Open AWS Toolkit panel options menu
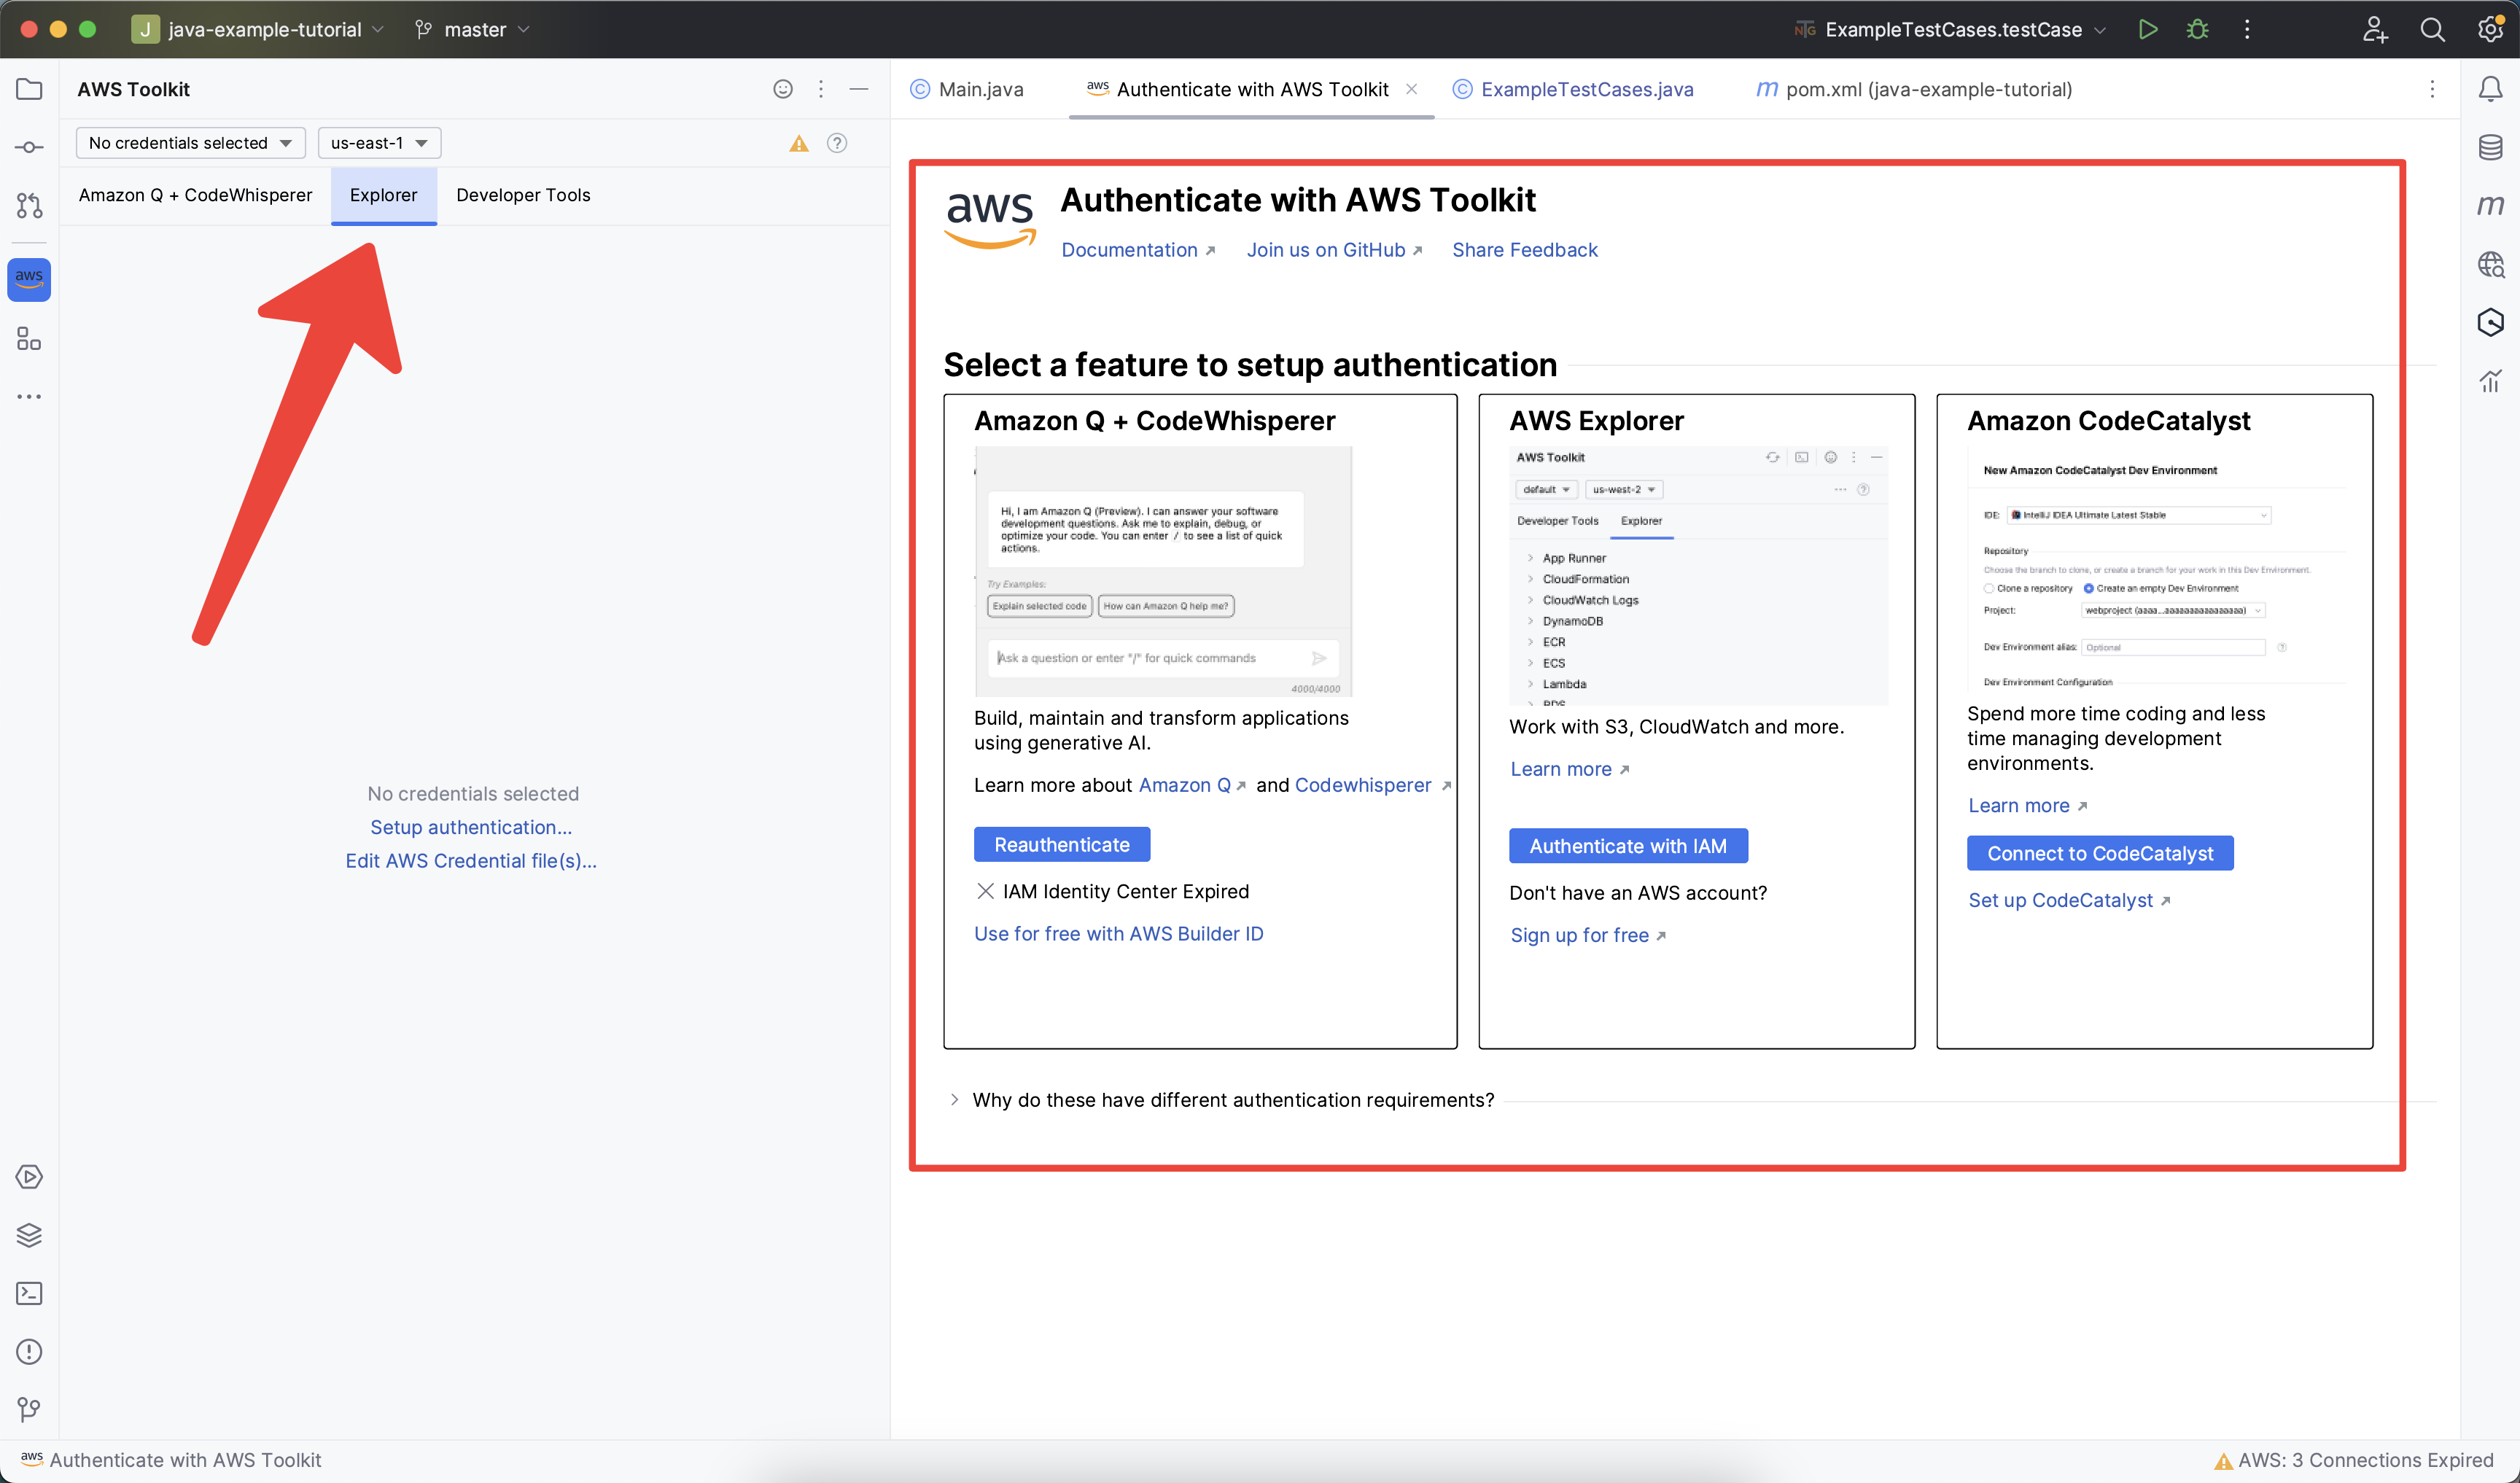The height and width of the screenshot is (1483, 2520). tap(821, 89)
